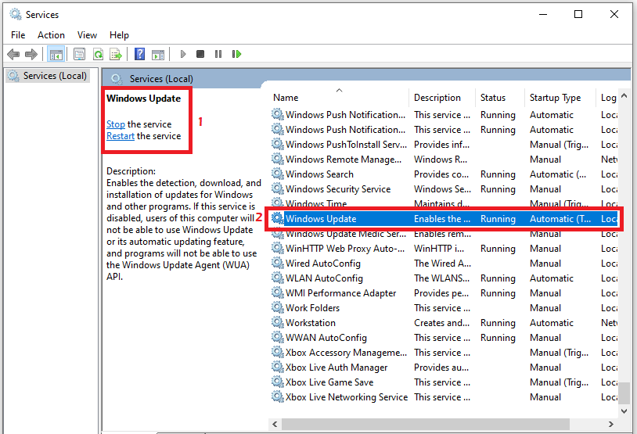Open Properties from the toolbar icon

pos(80,54)
